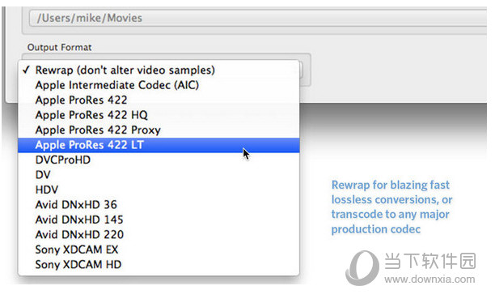Click the Output Format label
Image resolution: width=495 pixels, height=303 pixels.
pos(59,48)
